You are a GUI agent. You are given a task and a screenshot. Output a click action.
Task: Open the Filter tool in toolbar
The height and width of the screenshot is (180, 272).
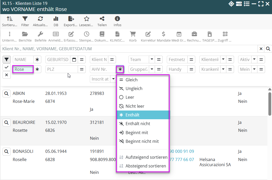coord(25,19)
